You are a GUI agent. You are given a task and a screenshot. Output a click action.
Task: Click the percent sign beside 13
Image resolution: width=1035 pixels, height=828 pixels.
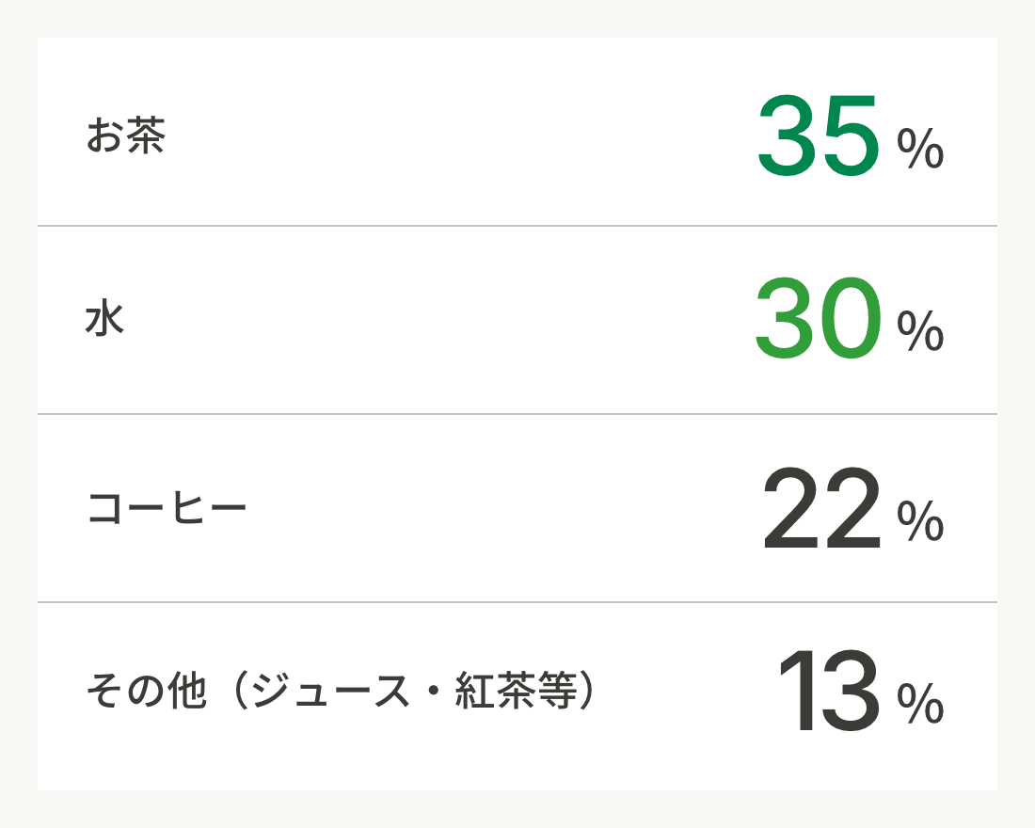click(x=920, y=704)
